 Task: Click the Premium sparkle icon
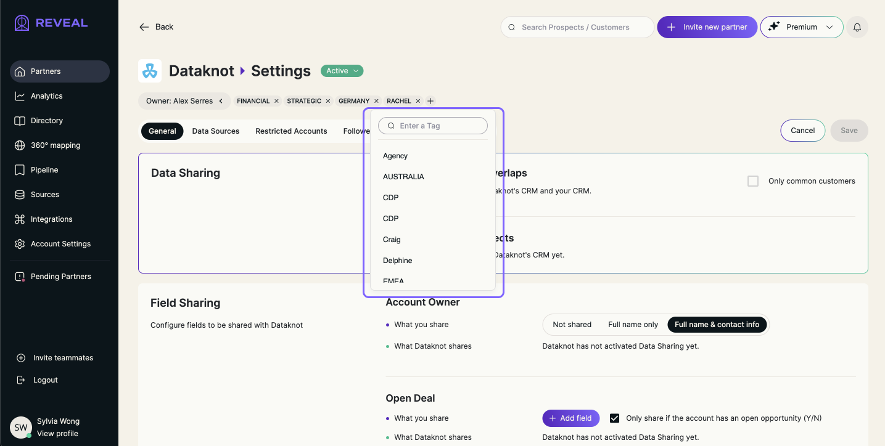774,26
